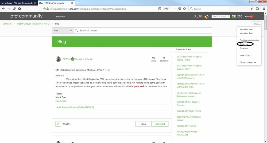Open the Read more link
Viewport: 267px width, 143px height.
62,101
